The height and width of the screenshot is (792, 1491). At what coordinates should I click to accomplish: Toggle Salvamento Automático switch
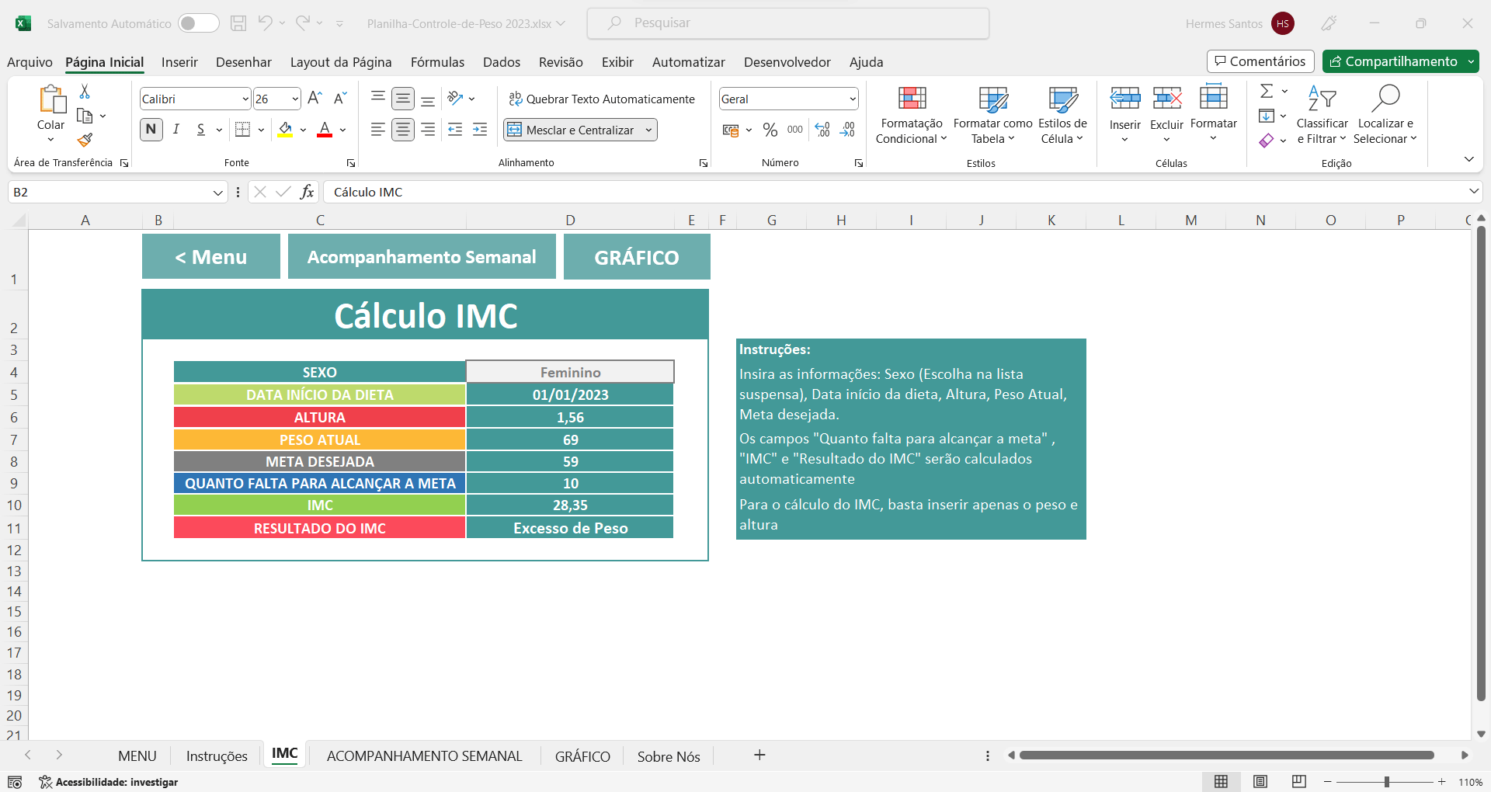click(x=198, y=23)
